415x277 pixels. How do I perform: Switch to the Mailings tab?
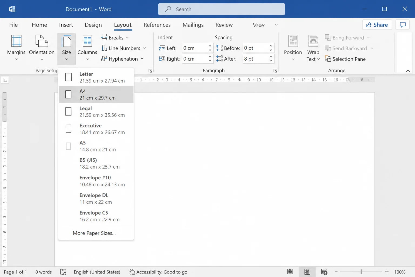[193, 25]
